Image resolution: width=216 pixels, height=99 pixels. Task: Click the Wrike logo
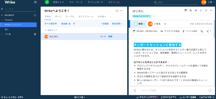tap(10, 2)
